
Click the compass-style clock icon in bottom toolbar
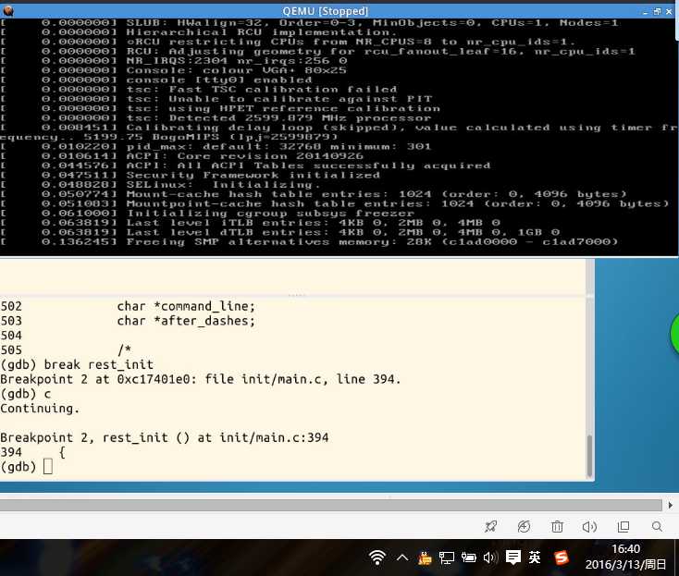click(x=524, y=526)
